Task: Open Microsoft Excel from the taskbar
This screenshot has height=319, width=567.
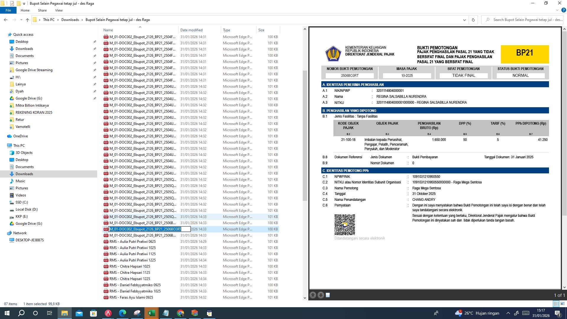Action: (x=151, y=313)
